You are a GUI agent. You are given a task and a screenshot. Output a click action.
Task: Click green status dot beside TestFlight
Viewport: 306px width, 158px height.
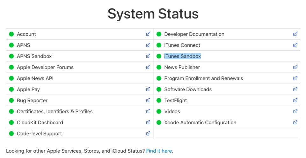pos(159,100)
